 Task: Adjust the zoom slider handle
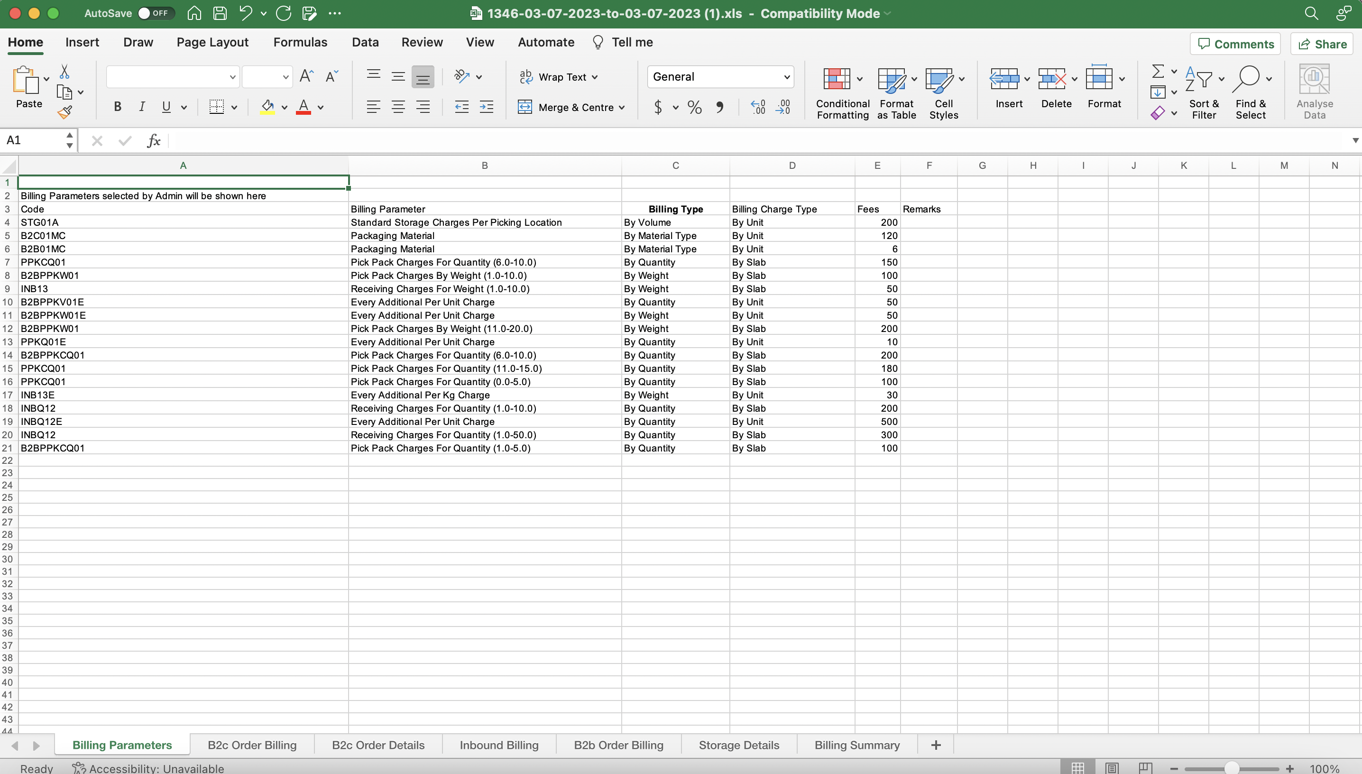pyautogui.click(x=1232, y=769)
